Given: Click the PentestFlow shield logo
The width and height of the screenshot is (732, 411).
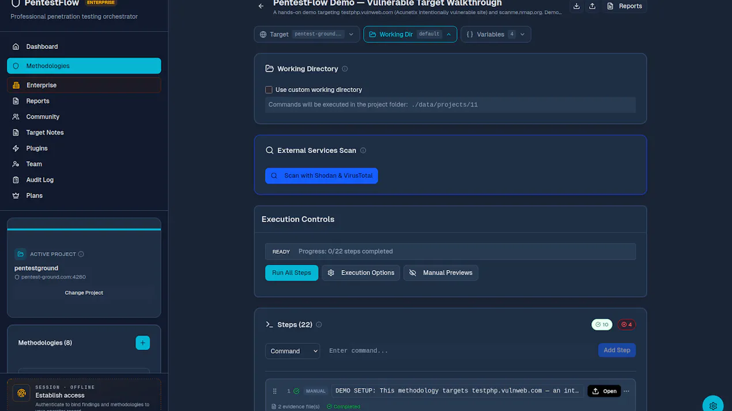Looking at the screenshot, I should point(16,3).
